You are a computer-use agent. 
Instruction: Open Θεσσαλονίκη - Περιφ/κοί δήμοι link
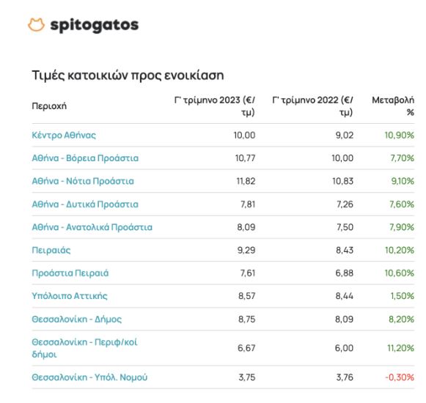tap(84, 348)
